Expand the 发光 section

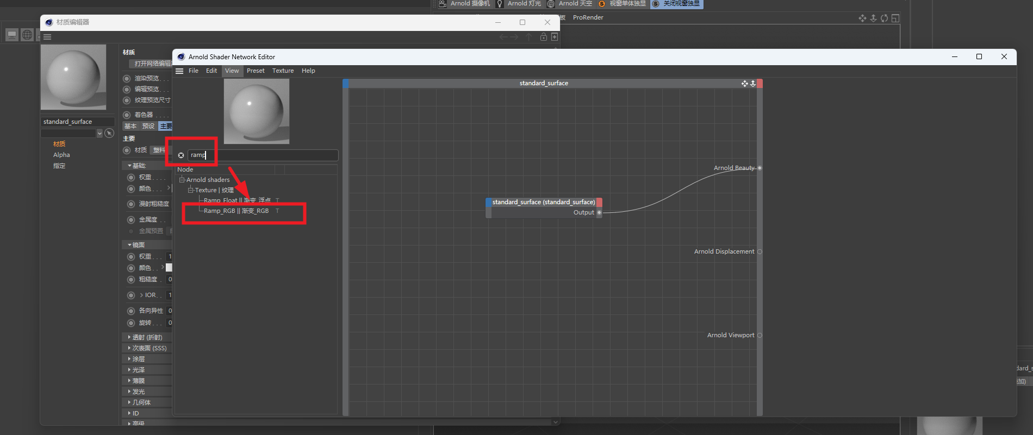pyautogui.click(x=129, y=392)
